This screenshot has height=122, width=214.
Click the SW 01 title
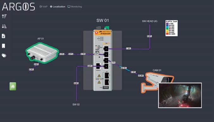[103, 21]
